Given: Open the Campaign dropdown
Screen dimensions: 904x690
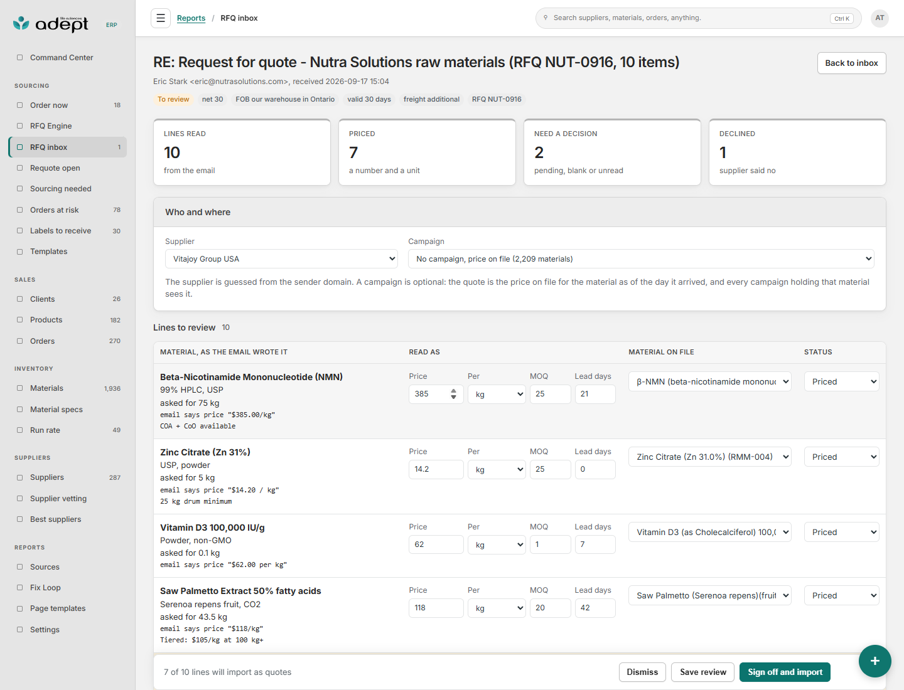Looking at the screenshot, I should [x=641, y=259].
